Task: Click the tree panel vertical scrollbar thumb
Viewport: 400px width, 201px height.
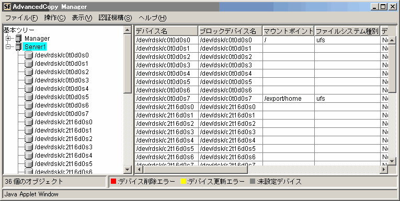Action: 128,64
